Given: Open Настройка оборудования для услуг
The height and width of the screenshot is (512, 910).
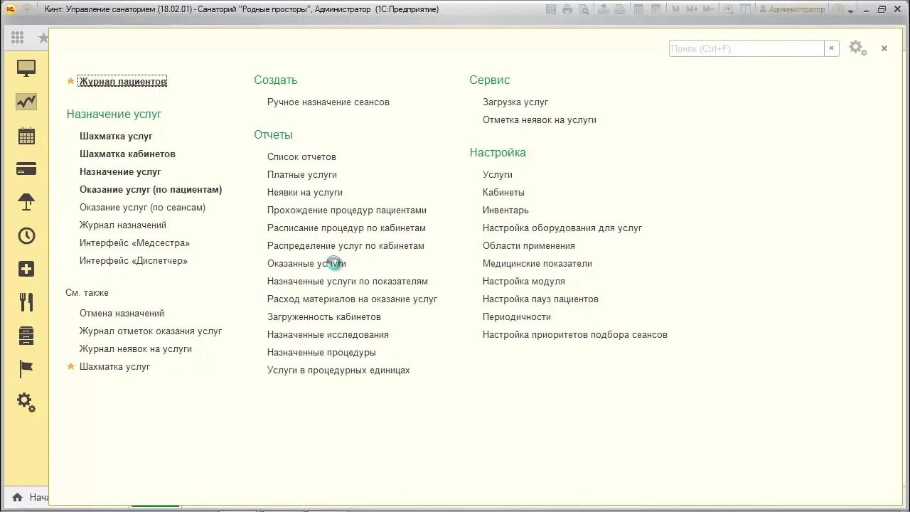Looking at the screenshot, I should [562, 228].
